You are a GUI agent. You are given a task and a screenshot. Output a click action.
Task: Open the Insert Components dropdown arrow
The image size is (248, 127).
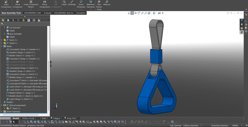click(6, 9)
